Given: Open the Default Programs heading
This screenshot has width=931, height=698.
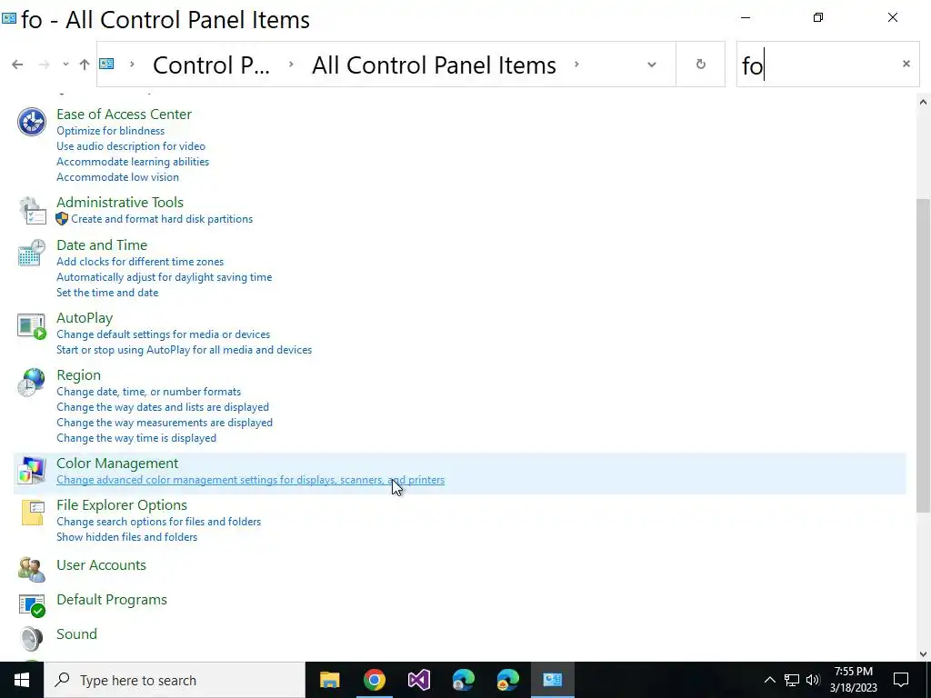Looking at the screenshot, I should pos(112,600).
